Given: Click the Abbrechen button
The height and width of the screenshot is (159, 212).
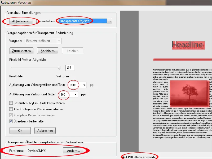Looking at the screenshot, I should [45, 130].
